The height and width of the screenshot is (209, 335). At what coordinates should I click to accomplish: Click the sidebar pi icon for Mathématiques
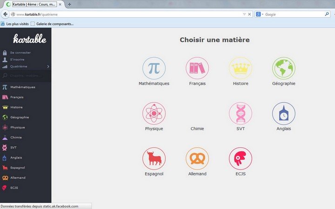point(5,87)
